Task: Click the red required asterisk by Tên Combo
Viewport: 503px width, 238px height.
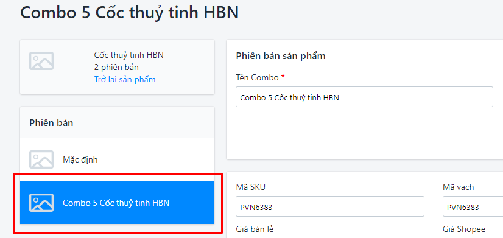Action: pos(283,77)
